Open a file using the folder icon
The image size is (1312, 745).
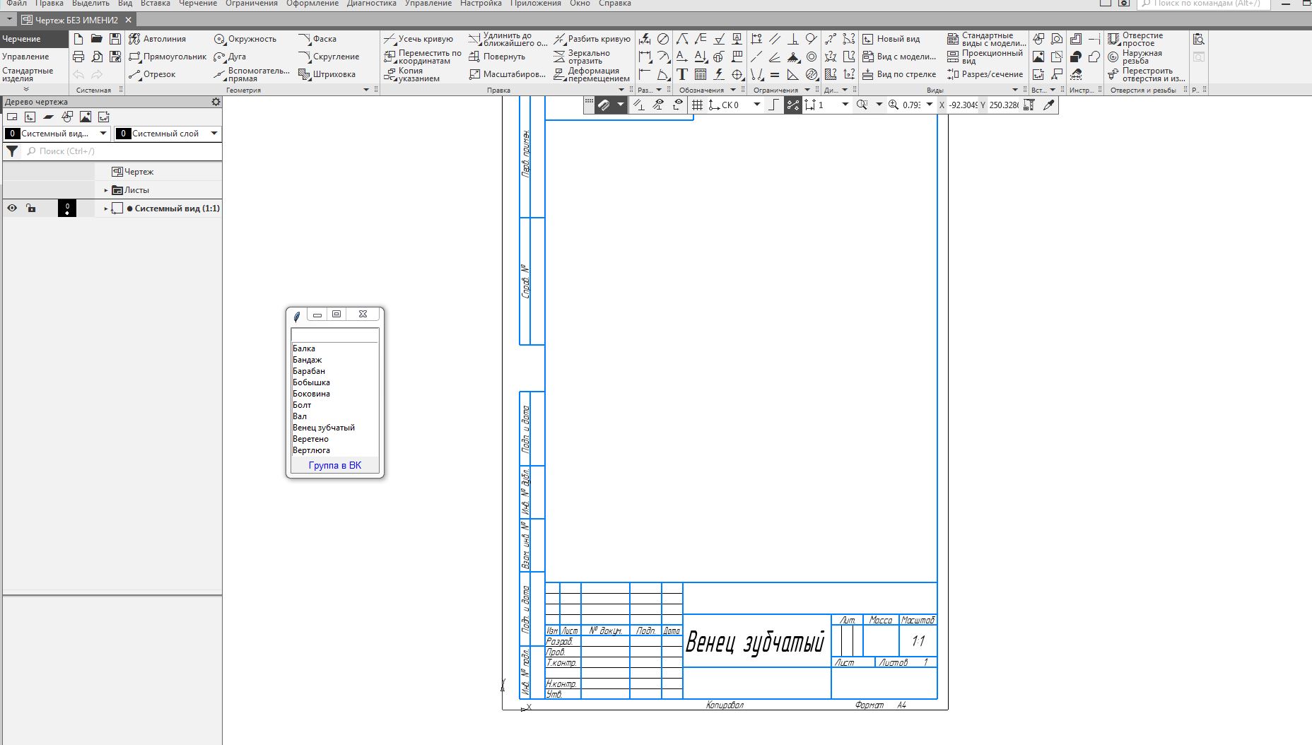97,39
